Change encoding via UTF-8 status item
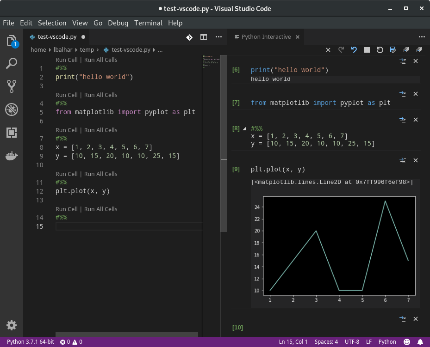This screenshot has height=347, width=430. [352, 342]
